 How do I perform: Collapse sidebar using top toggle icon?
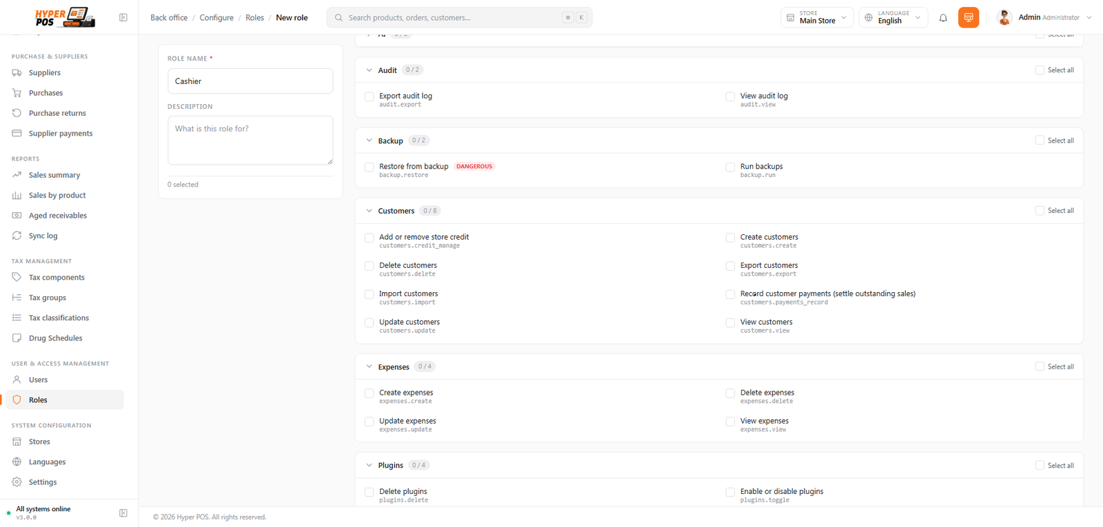pyautogui.click(x=123, y=18)
